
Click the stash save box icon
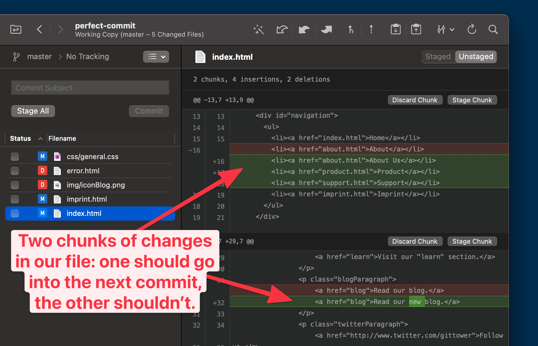396,29
